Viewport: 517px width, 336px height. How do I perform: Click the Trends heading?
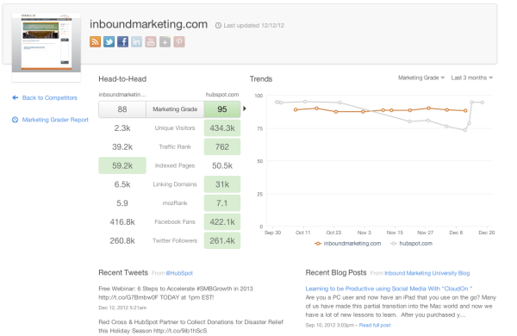[x=261, y=79]
